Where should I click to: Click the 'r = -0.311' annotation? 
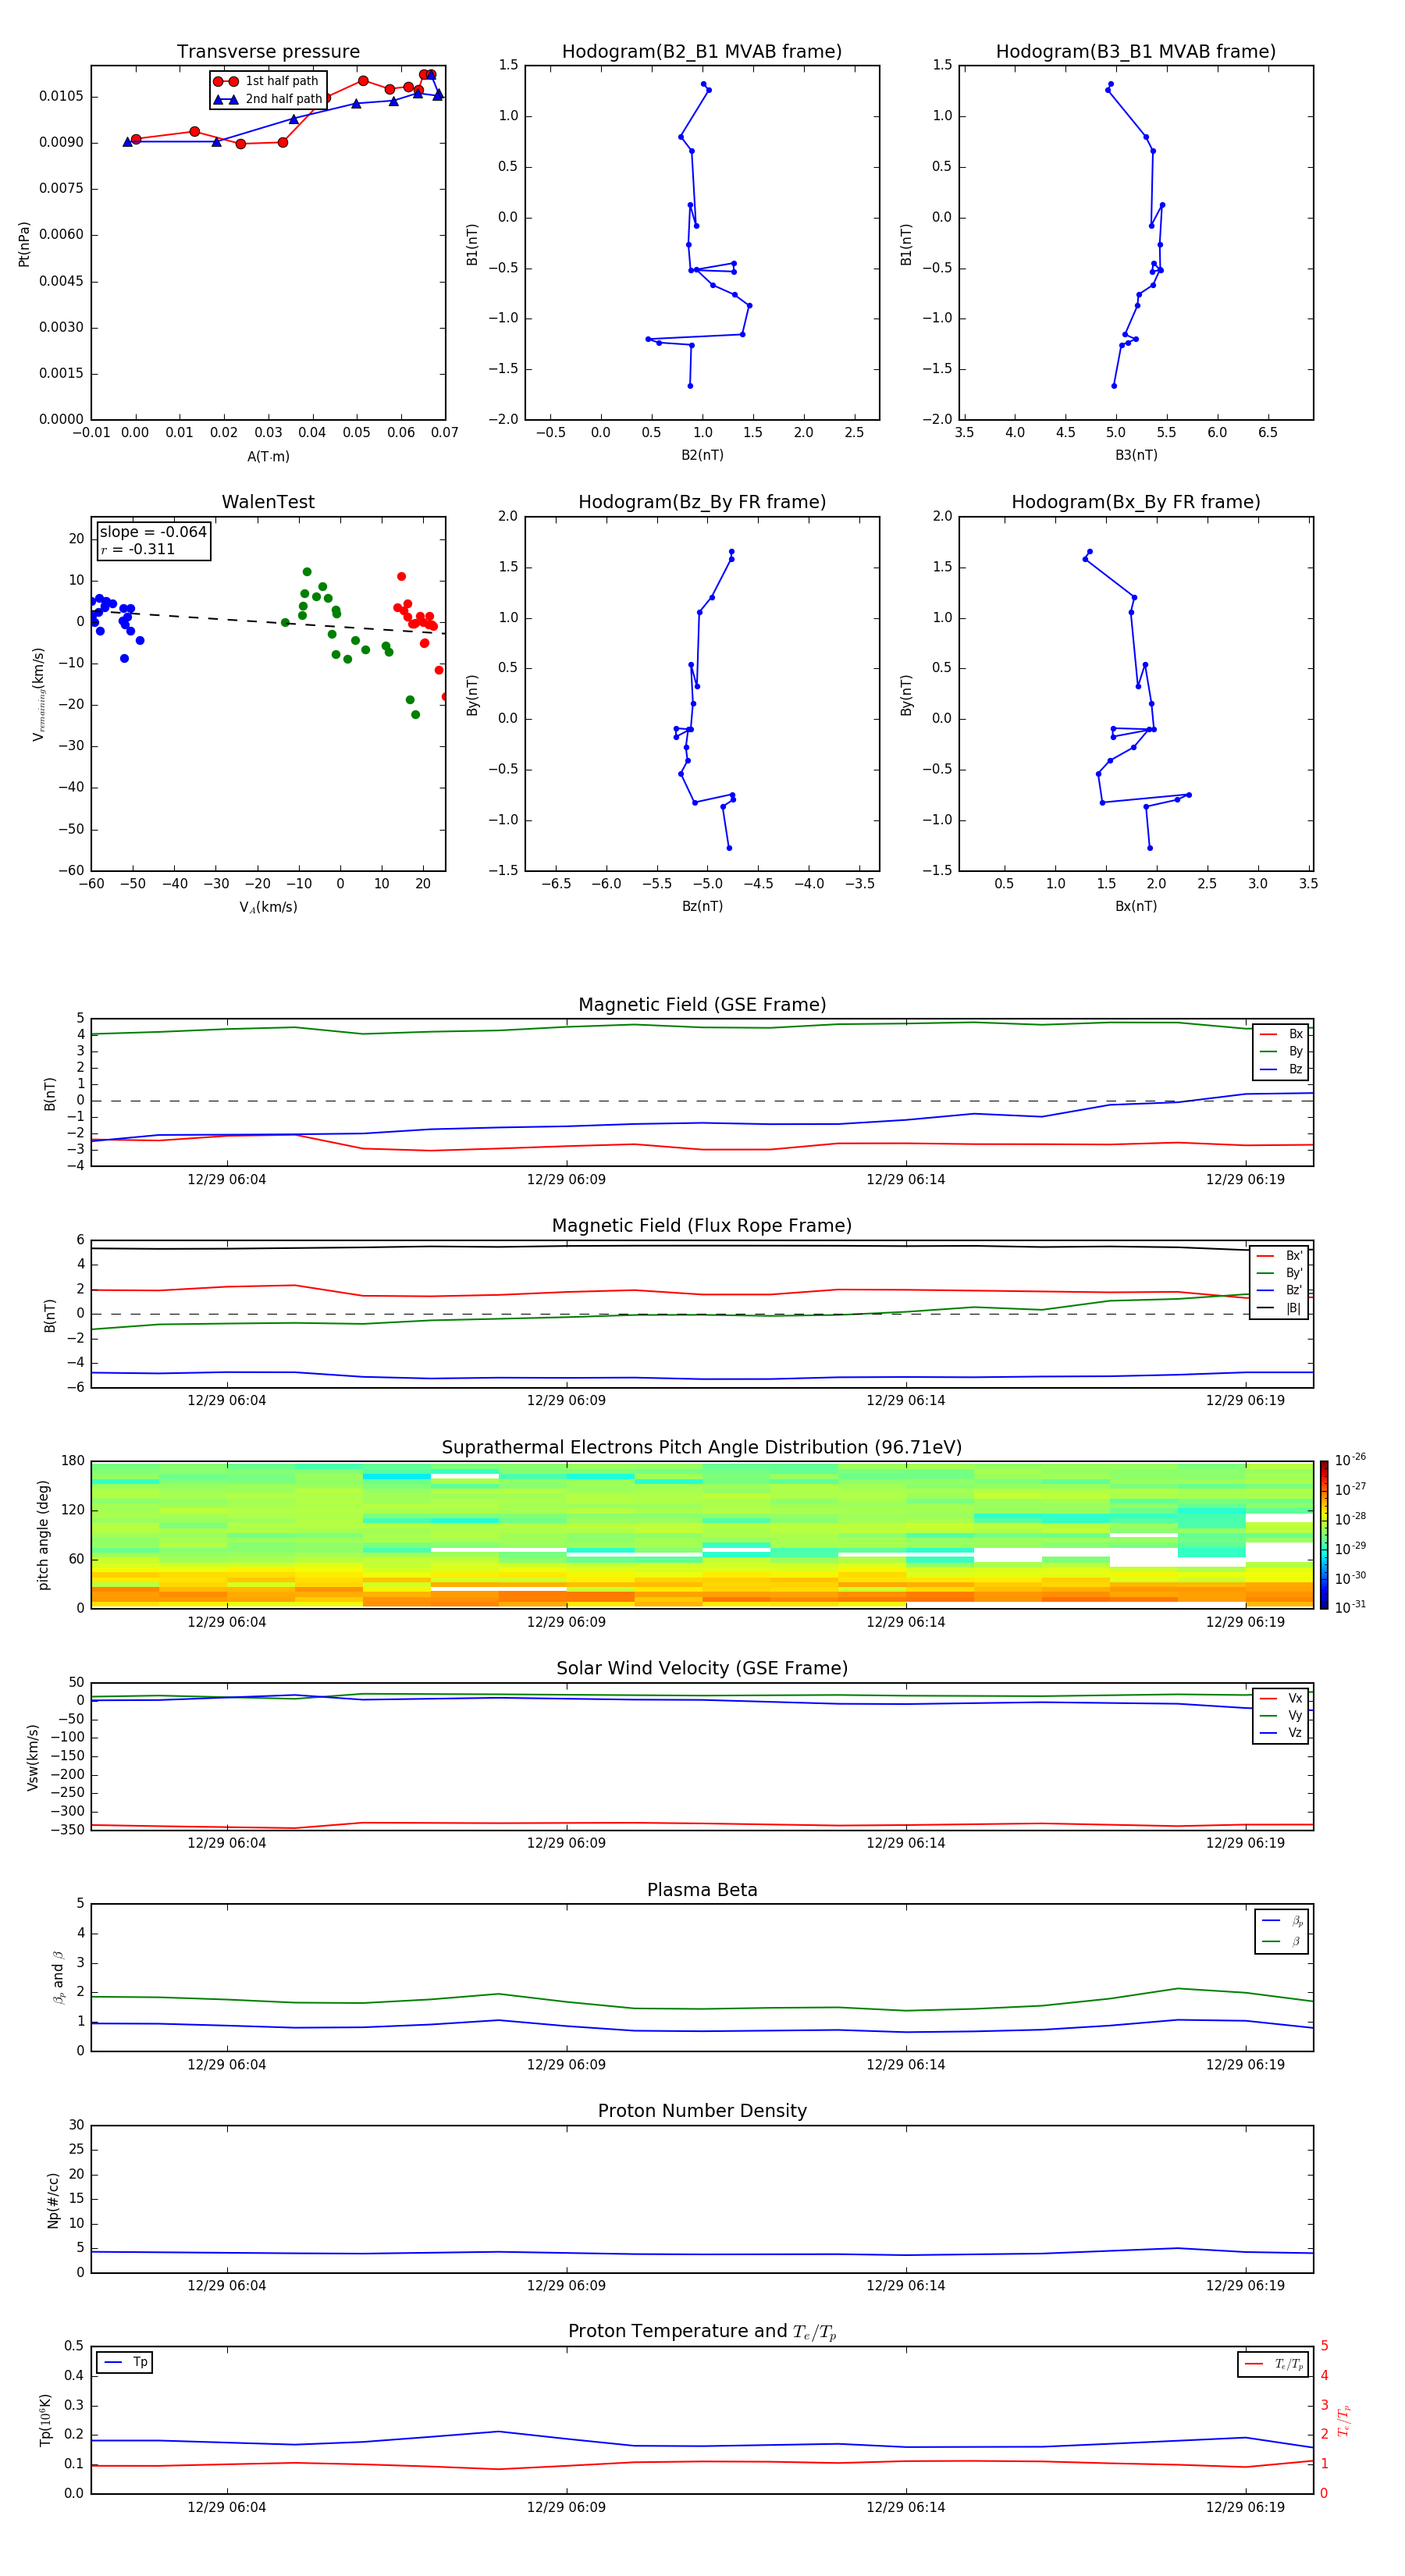(138, 549)
